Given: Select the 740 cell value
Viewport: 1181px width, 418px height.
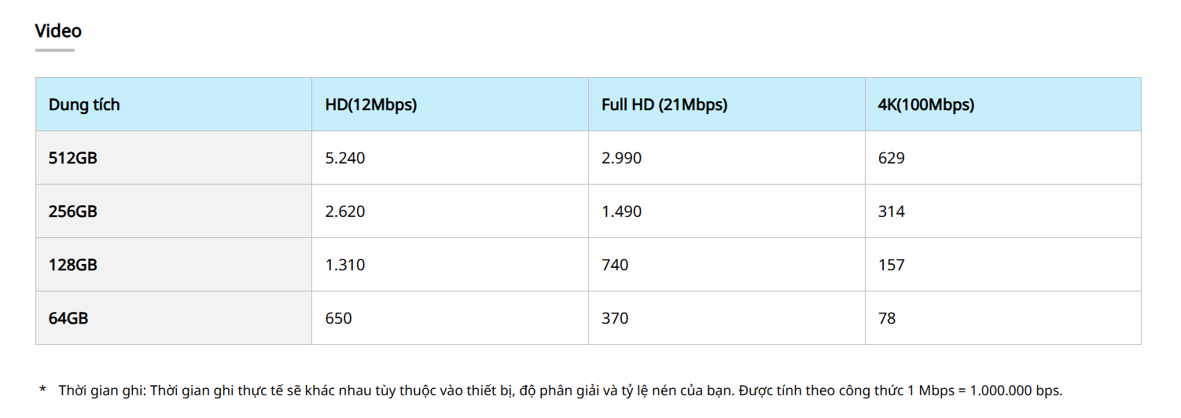Looking at the screenshot, I should tap(615, 265).
